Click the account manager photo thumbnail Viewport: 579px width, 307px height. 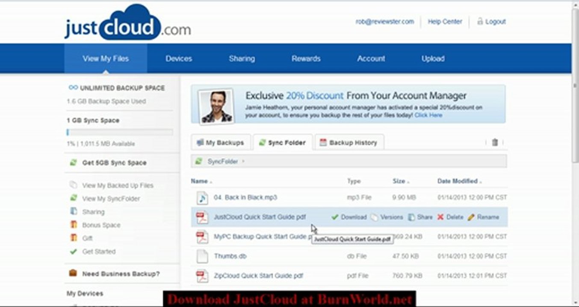coord(216,106)
